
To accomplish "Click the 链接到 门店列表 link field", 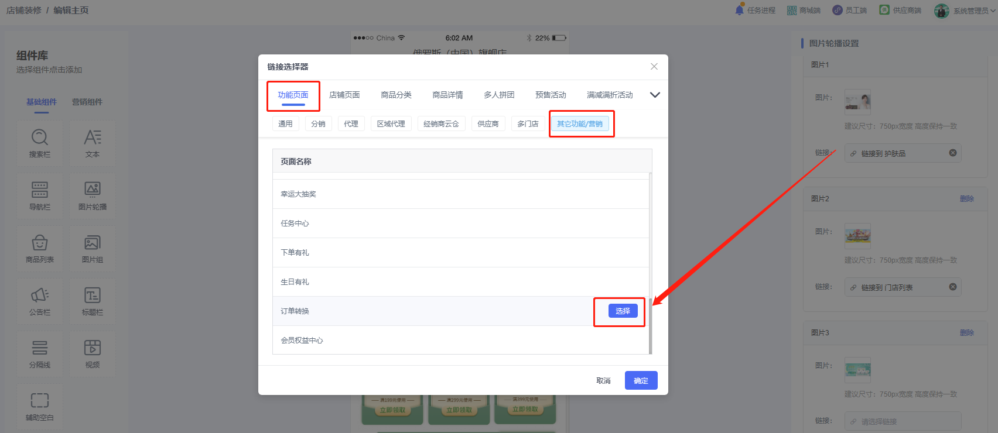I will (x=903, y=287).
